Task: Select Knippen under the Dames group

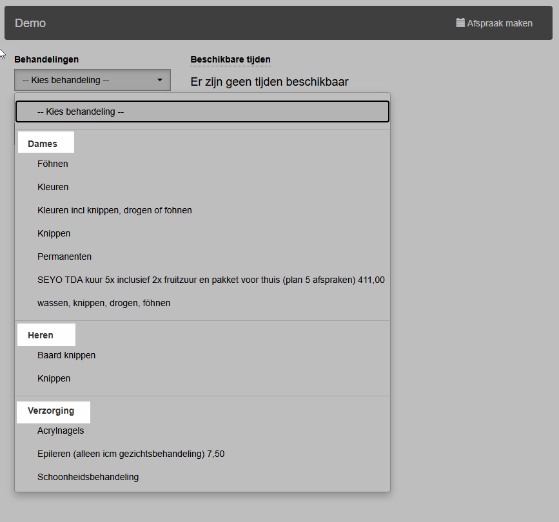Action: [x=54, y=233]
